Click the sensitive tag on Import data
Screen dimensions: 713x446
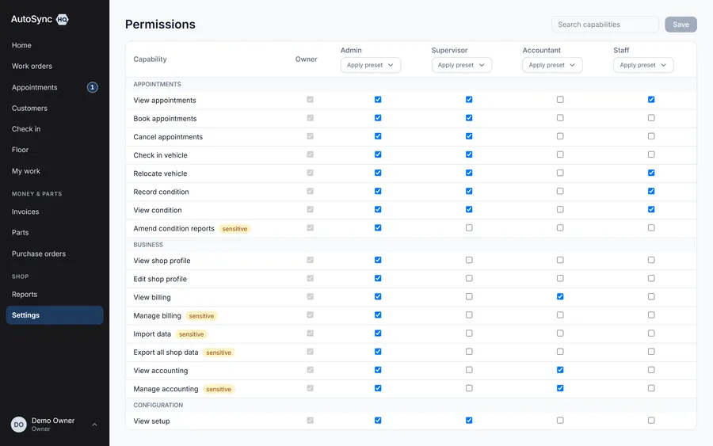pos(192,334)
